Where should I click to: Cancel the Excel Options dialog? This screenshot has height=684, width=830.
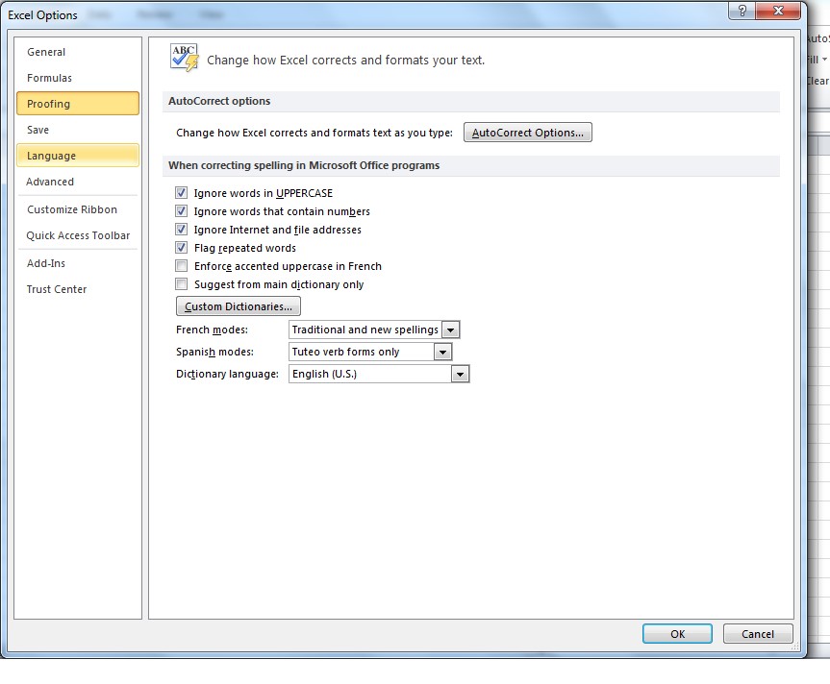point(758,634)
